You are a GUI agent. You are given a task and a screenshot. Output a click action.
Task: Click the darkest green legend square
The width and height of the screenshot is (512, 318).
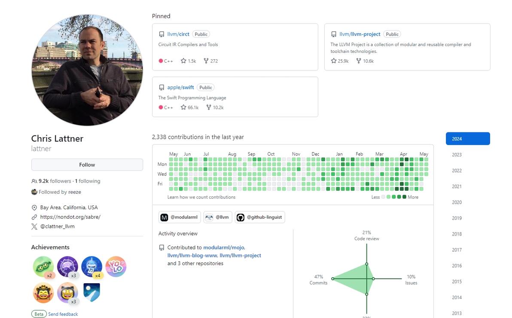(404, 197)
